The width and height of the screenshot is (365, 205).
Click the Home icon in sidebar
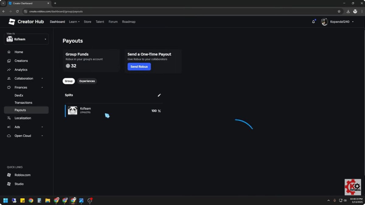[x=9, y=52]
